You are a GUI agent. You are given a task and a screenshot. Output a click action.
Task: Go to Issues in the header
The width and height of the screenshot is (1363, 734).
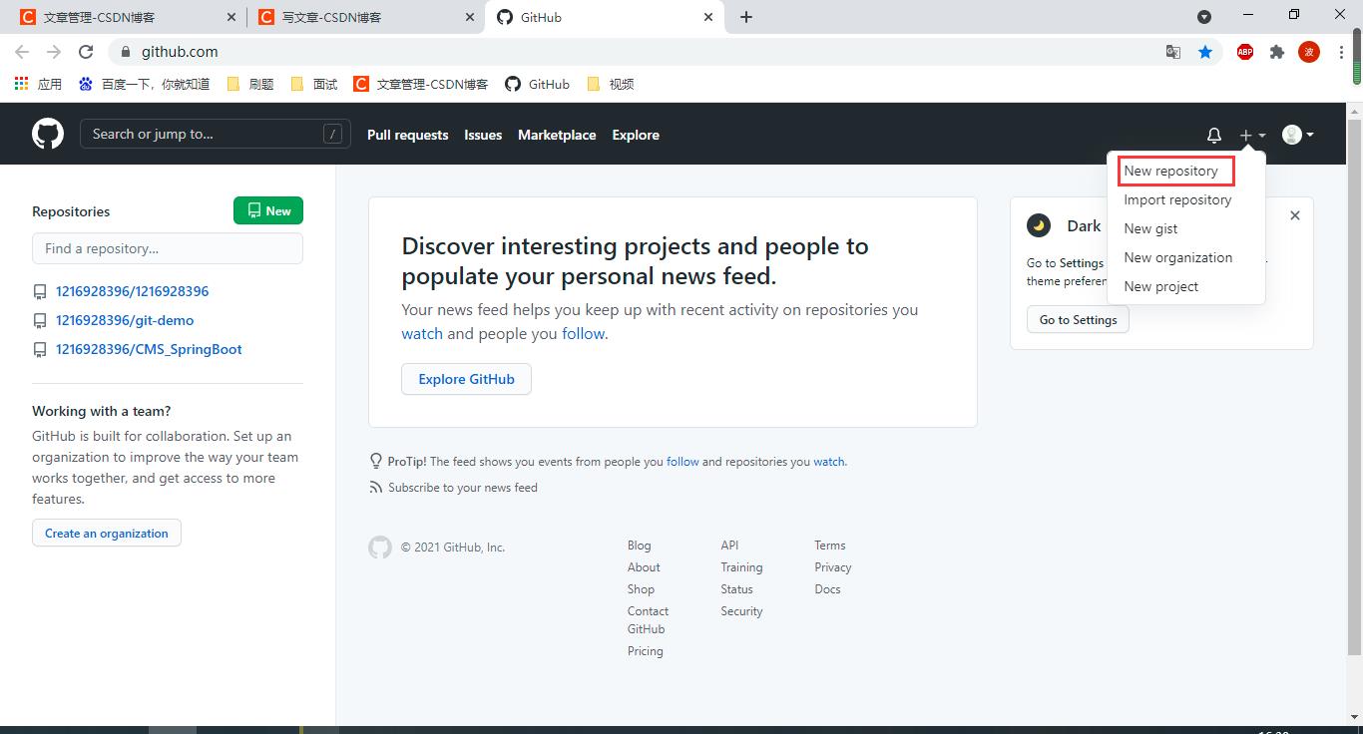pyautogui.click(x=483, y=135)
